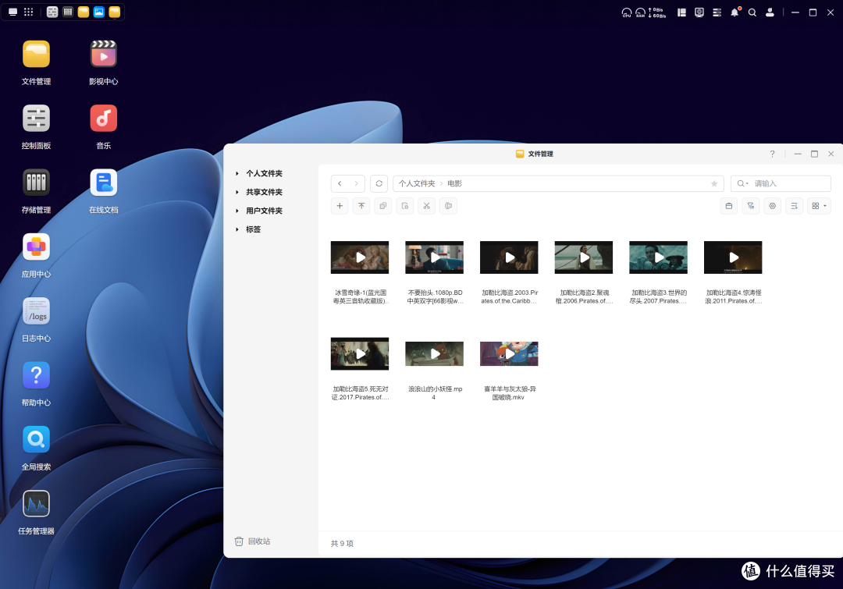This screenshot has height=589, width=843.
Task: Open the view mode grid dropdown
Action: tap(820, 206)
